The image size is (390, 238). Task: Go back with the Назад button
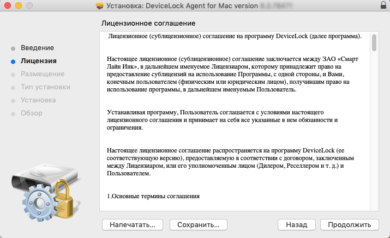click(x=296, y=224)
